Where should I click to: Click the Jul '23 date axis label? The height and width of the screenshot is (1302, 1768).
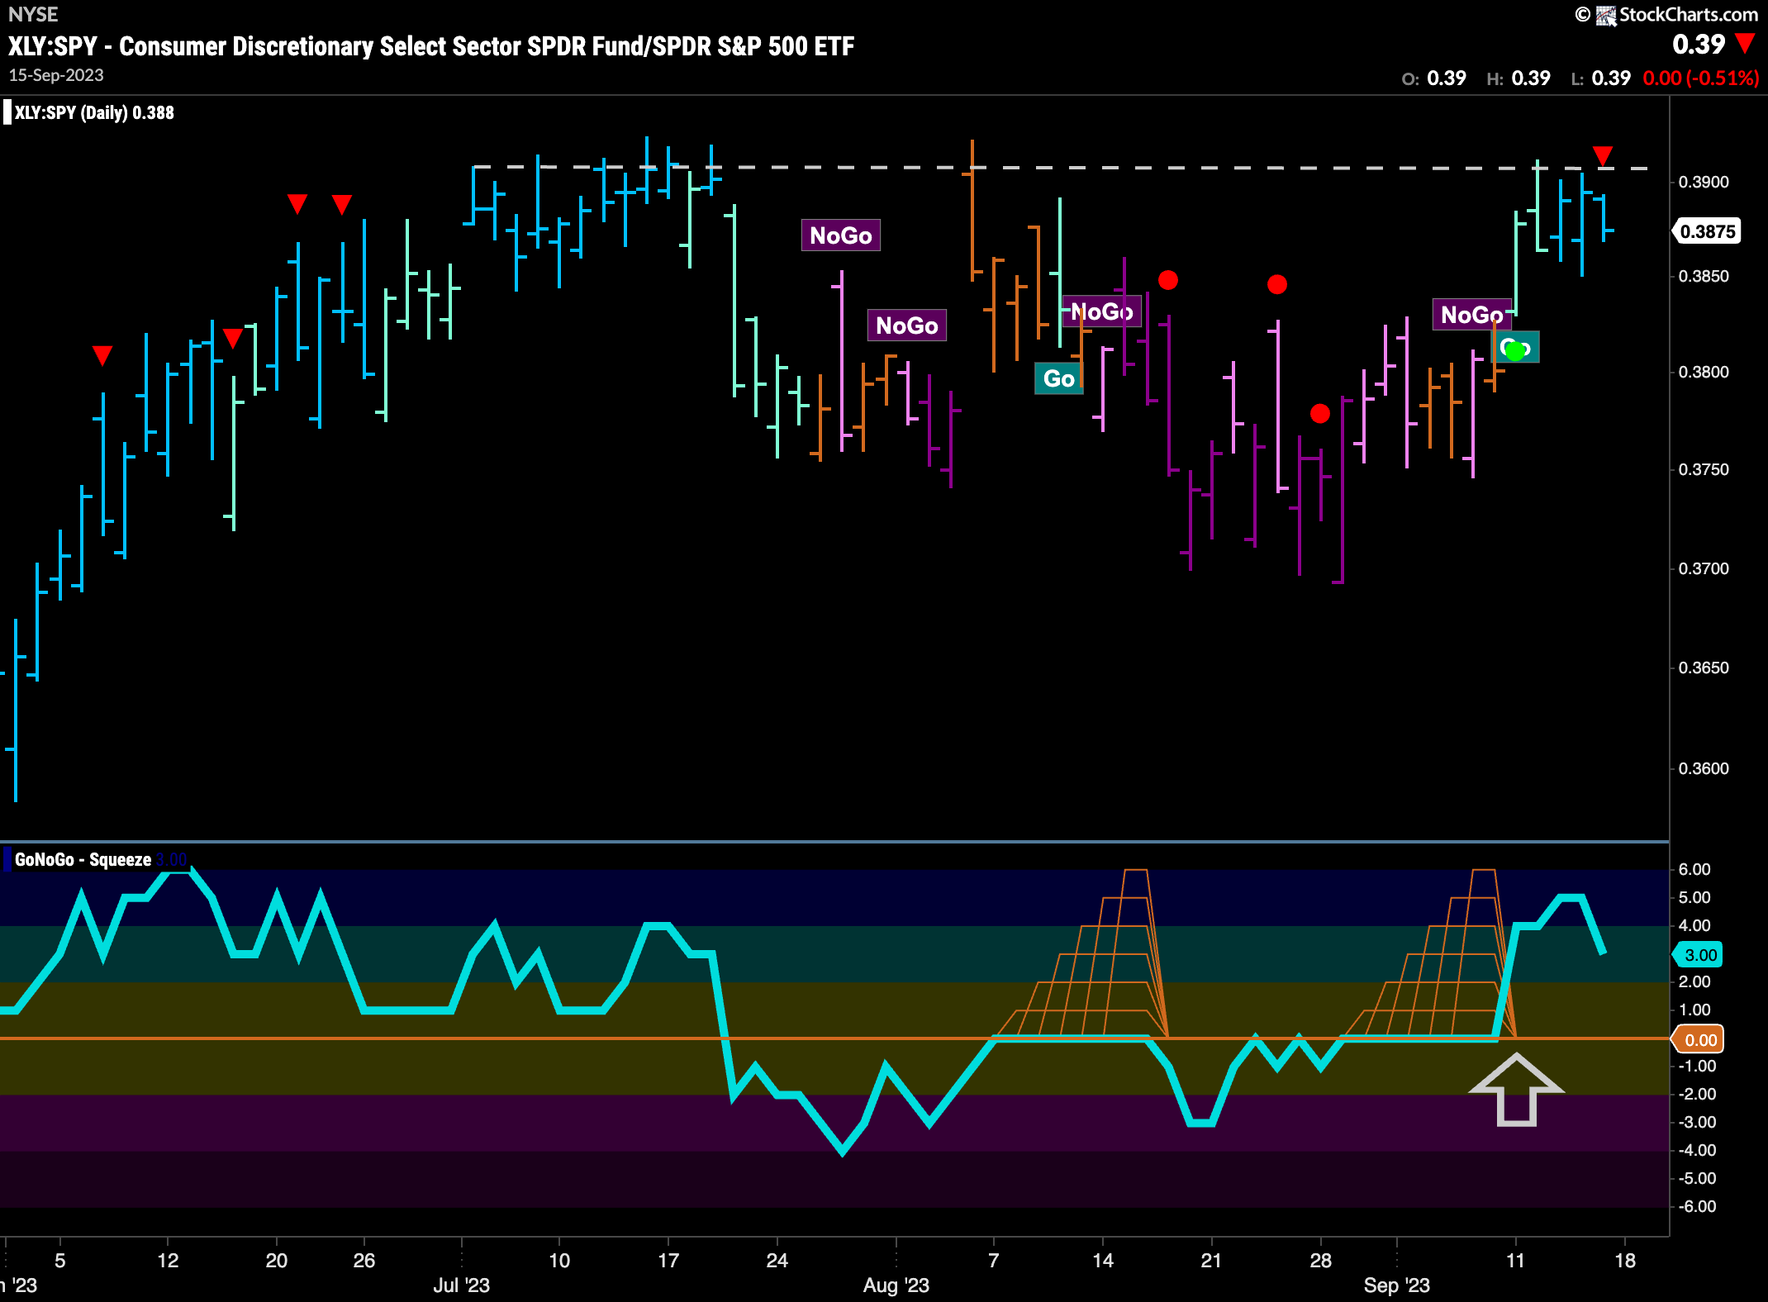click(x=462, y=1285)
